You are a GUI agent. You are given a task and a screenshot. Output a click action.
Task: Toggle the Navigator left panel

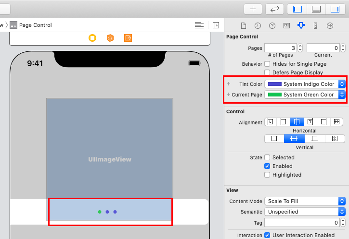(x=297, y=9)
